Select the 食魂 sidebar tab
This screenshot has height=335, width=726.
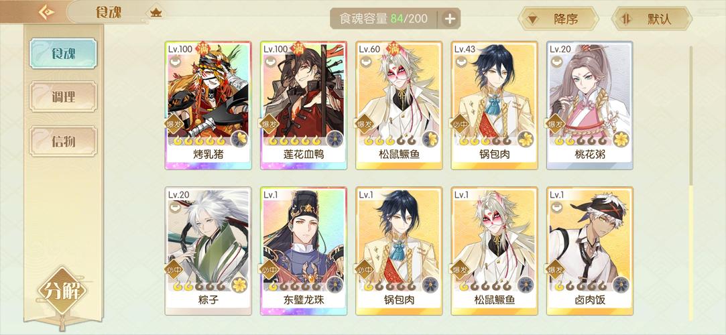(63, 54)
